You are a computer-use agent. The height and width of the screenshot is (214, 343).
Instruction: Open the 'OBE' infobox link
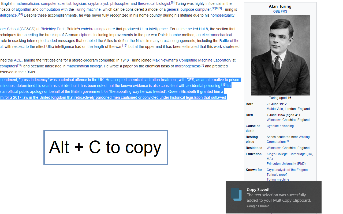(276, 12)
